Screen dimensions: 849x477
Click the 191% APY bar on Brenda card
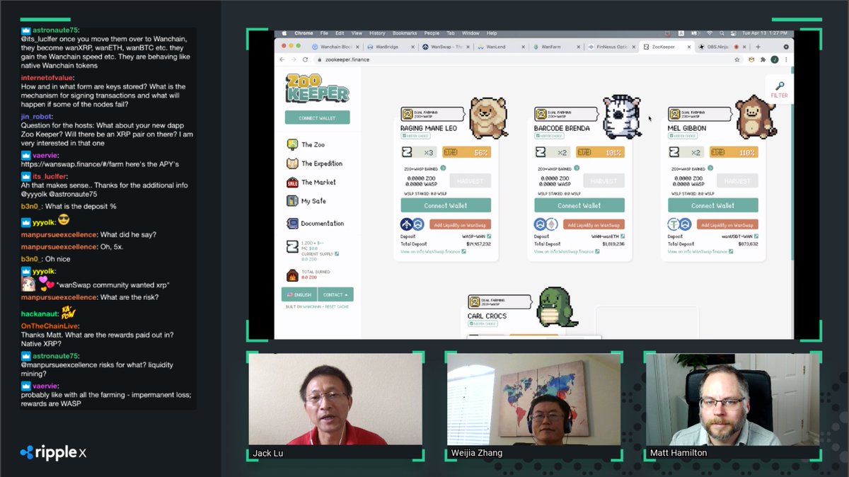[x=601, y=152]
